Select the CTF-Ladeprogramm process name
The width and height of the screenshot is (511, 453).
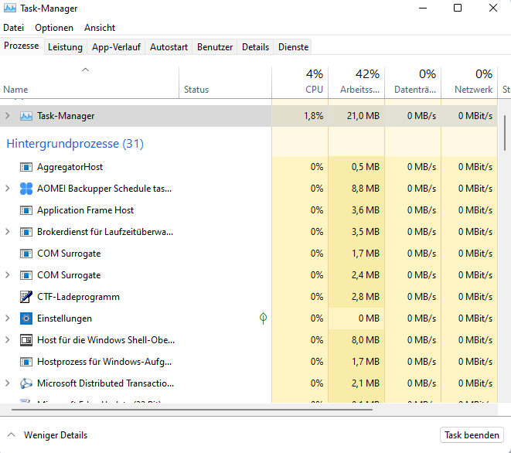(78, 297)
